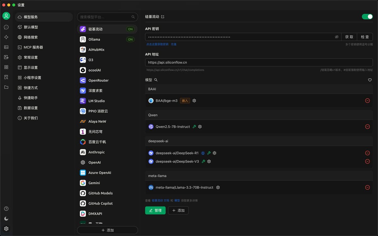
Task: Open 快捷方式 settings
Action: point(44,88)
